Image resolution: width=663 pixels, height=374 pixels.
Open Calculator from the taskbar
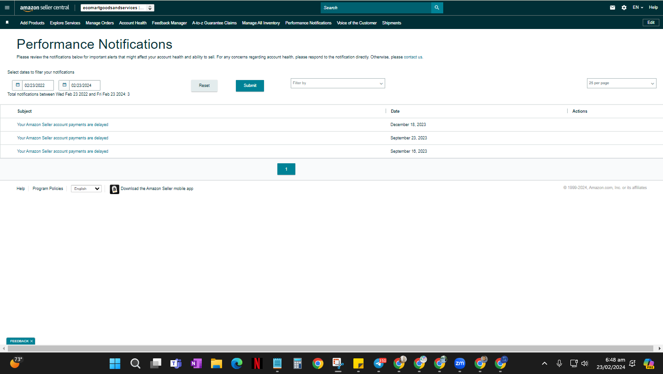coord(298,363)
